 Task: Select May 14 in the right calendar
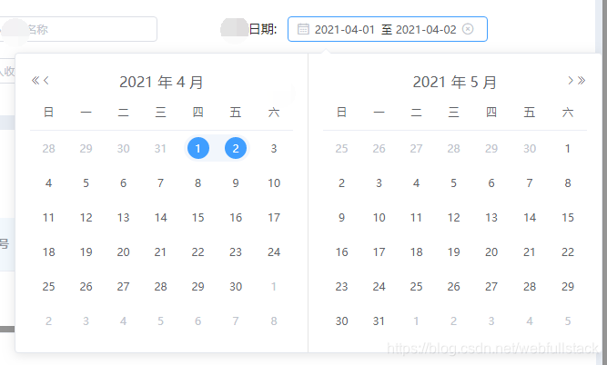point(530,217)
